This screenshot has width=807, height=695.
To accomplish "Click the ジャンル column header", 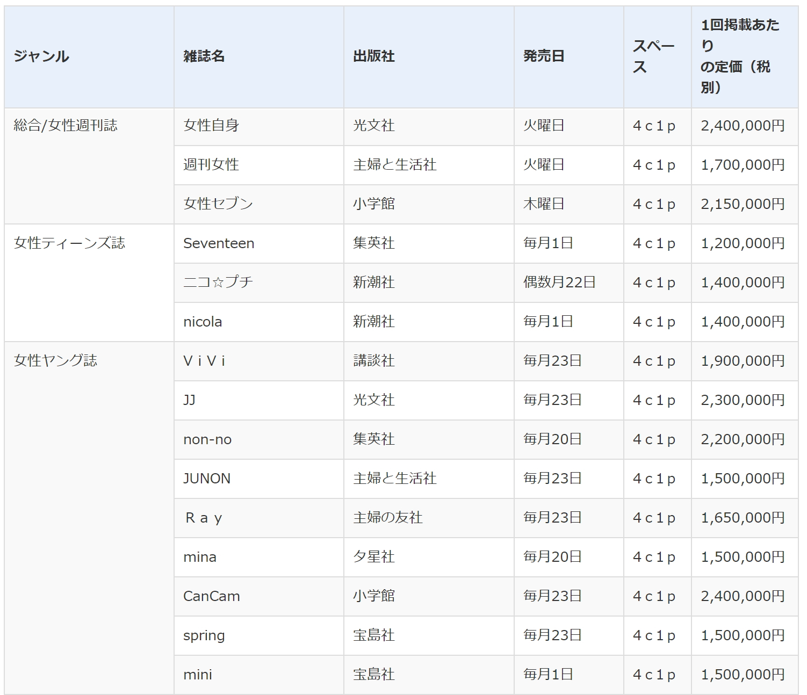I will tap(41, 56).
